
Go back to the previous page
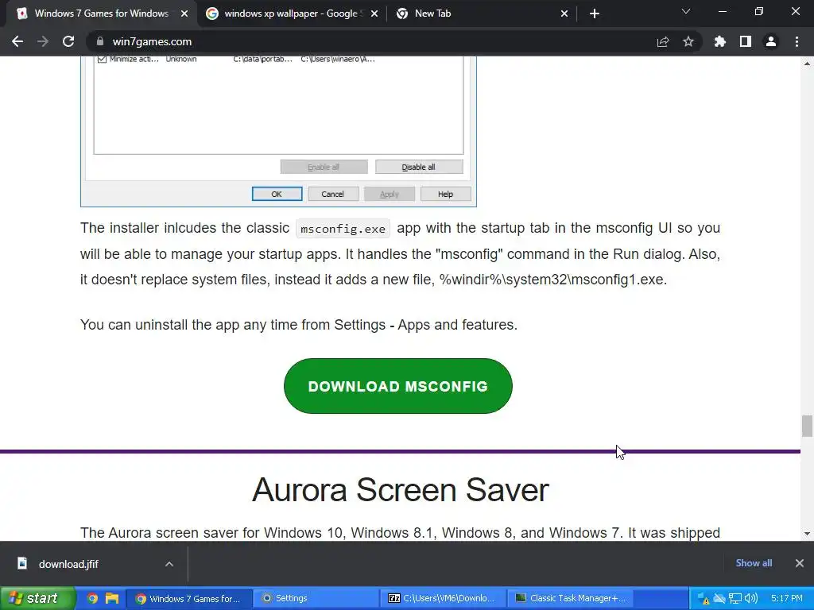click(17, 41)
